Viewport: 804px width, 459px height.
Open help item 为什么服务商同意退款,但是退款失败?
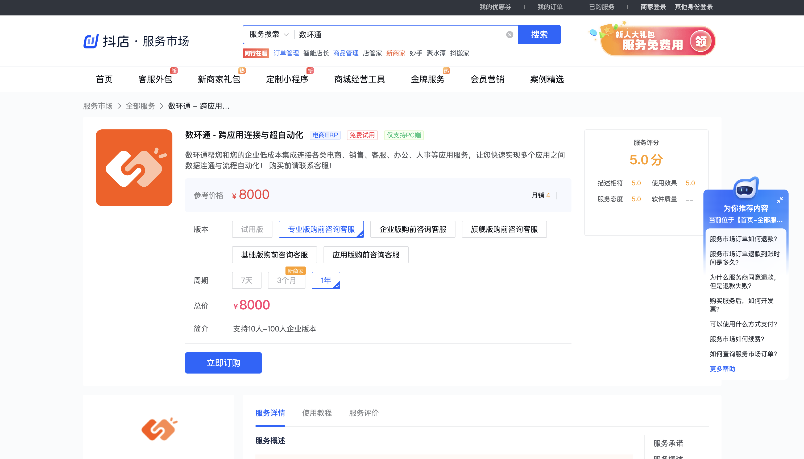point(743,281)
